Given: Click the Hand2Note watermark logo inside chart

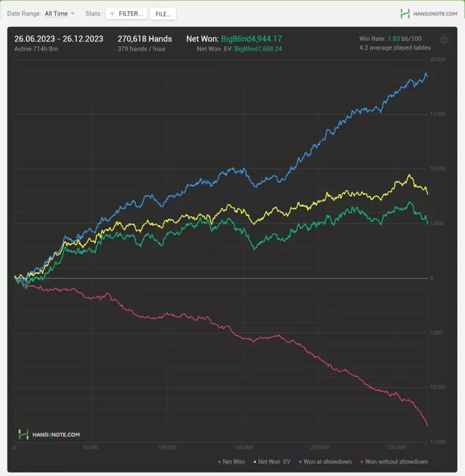Looking at the screenshot, I should [x=49, y=435].
